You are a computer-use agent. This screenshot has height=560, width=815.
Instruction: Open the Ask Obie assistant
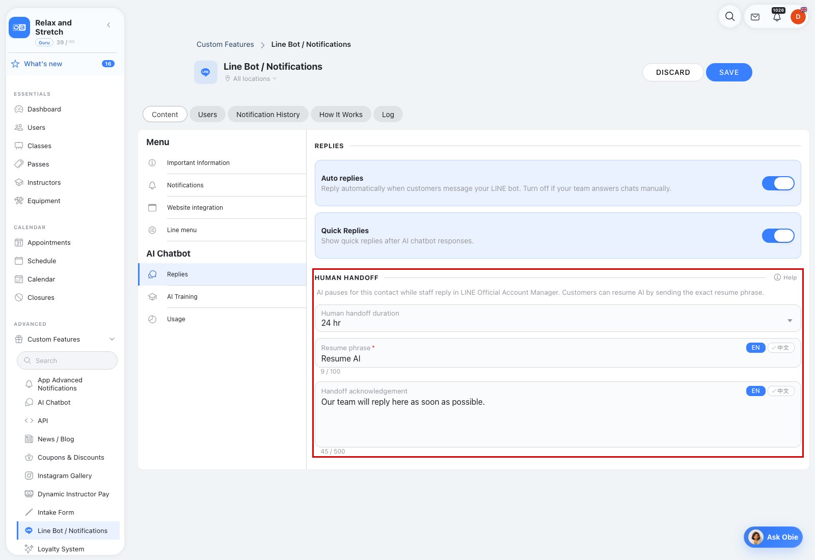[x=773, y=537]
